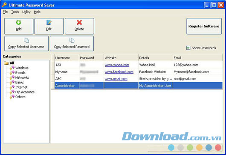Click the green plus Add icon
The image size is (226, 155).
[19, 22]
